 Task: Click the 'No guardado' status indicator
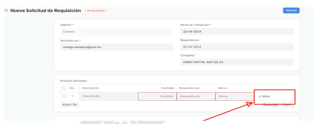[x=96, y=11]
